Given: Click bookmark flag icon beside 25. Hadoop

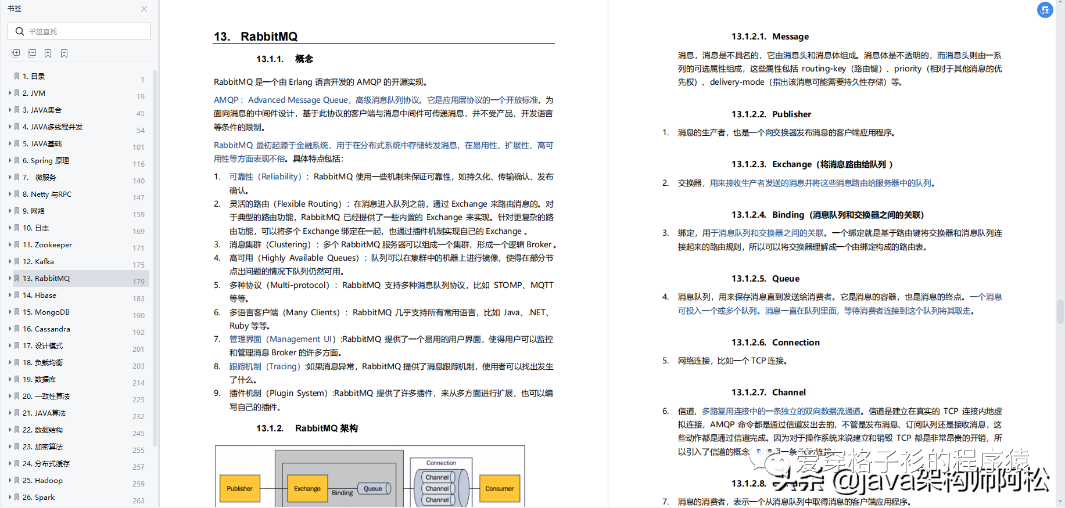Looking at the screenshot, I should (17, 480).
